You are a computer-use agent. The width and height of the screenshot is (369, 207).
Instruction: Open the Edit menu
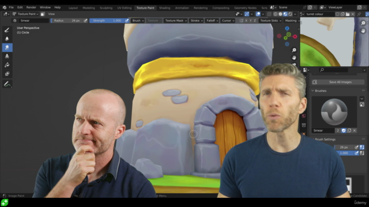coord(20,7)
